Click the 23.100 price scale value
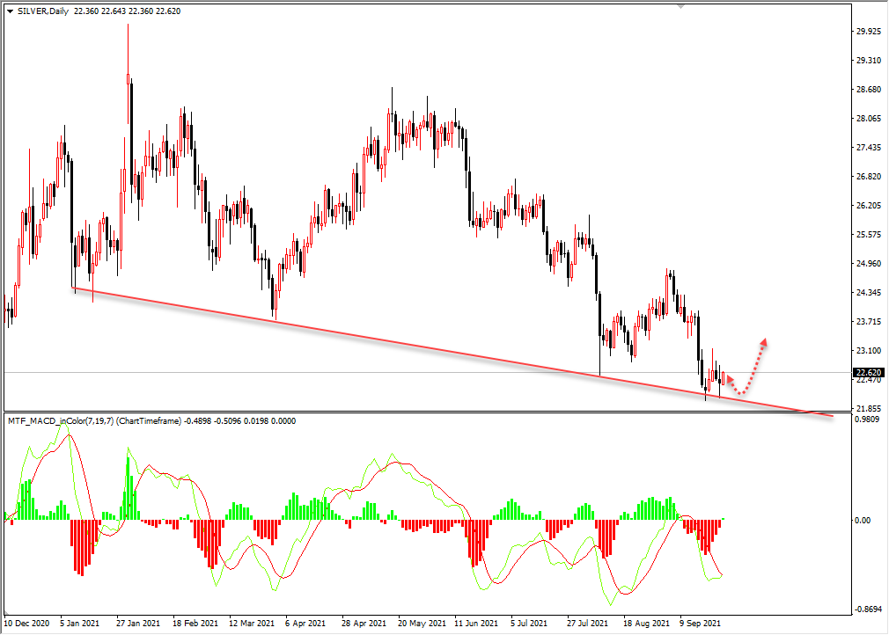 point(869,351)
